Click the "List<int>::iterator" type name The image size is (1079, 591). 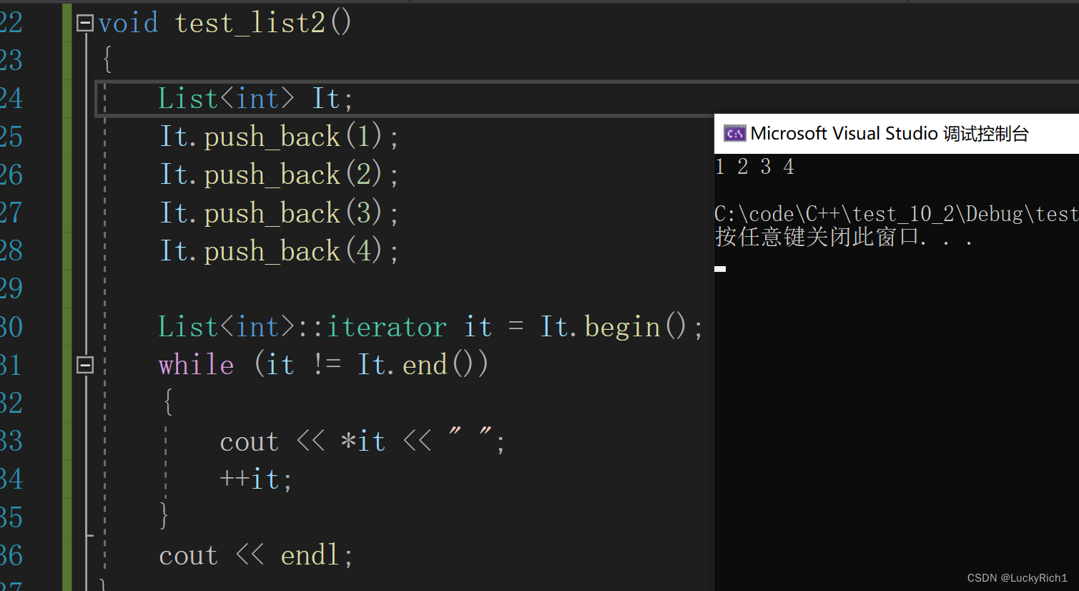point(302,327)
